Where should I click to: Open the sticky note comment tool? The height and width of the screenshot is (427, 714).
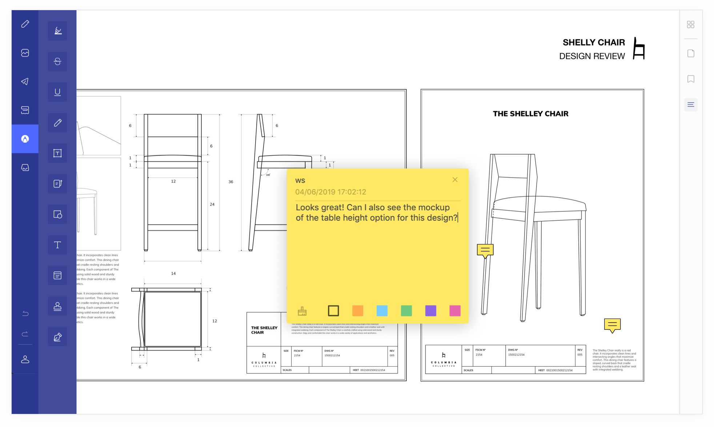pos(57,275)
